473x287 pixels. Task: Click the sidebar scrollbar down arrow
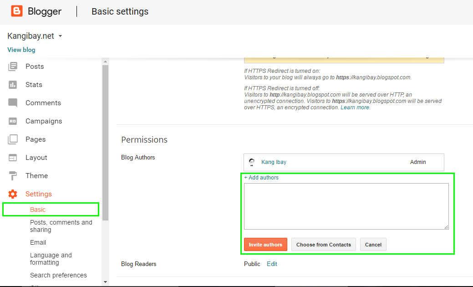[x=105, y=282]
